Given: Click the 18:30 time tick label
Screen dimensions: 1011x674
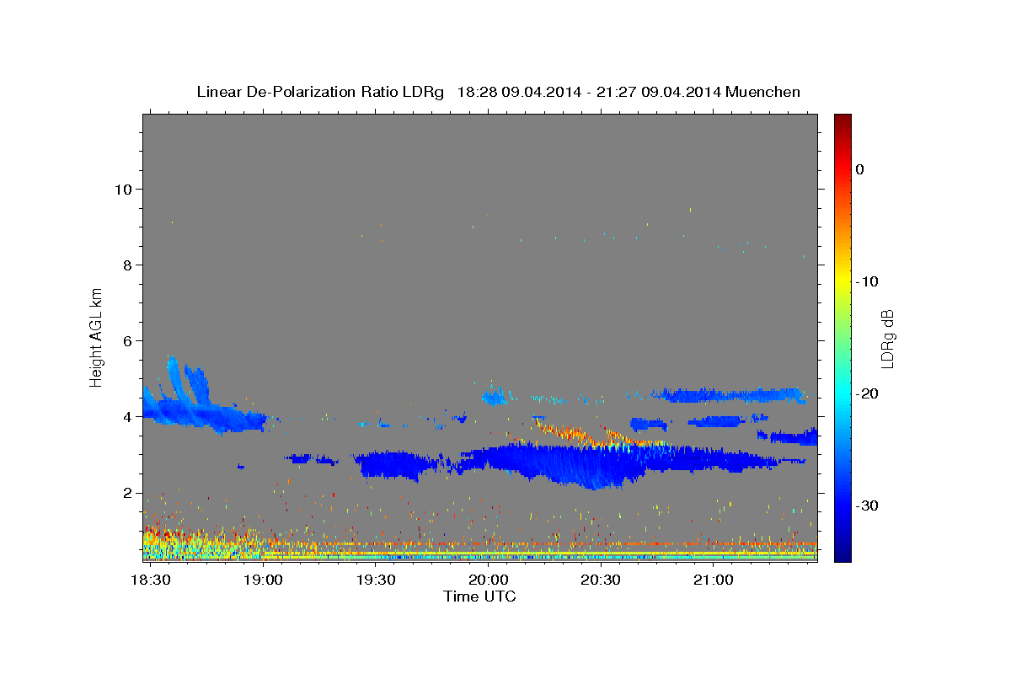Looking at the screenshot, I should 152,580.
